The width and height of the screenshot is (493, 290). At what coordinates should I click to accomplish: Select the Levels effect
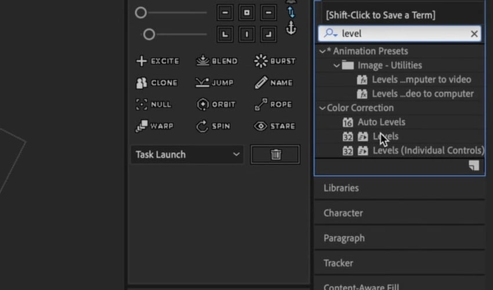click(x=386, y=136)
